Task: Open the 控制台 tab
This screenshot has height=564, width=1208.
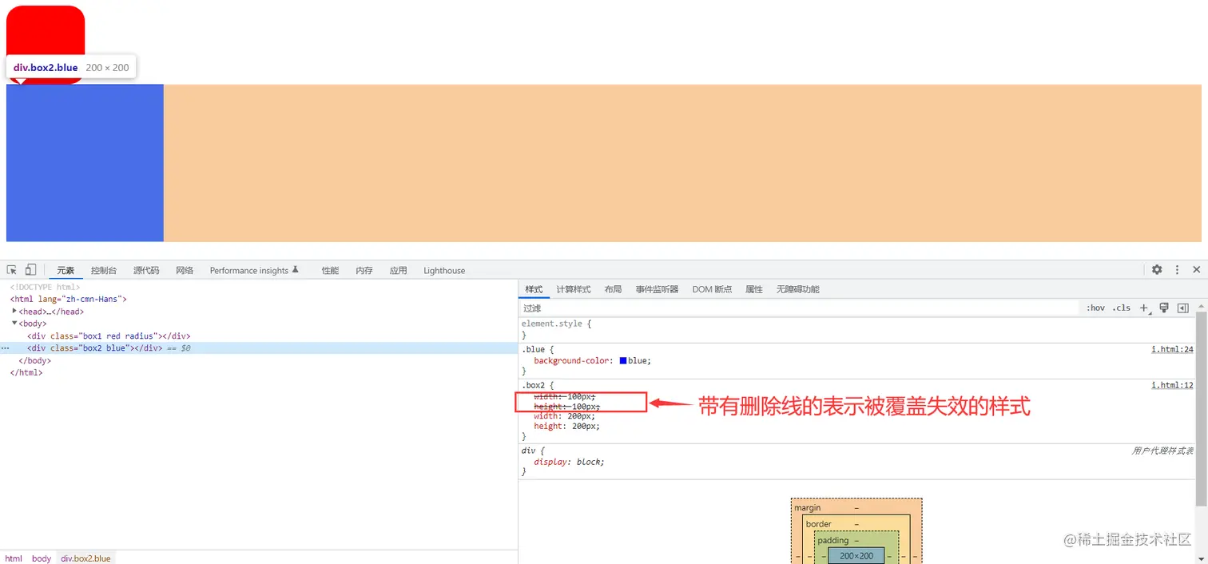Action: click(104, 270)
